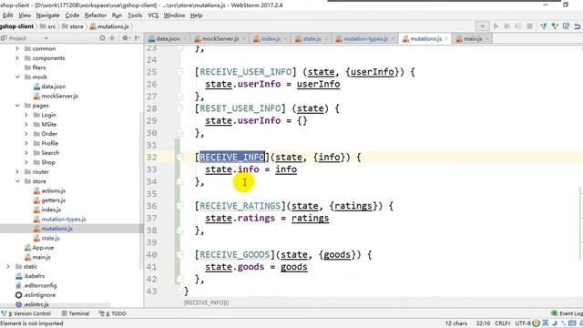Open the Navigate menu
The height and width of the screenshot is (328, 583).
point(47,15)
